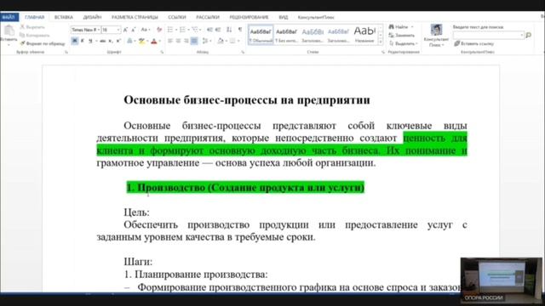Click Cut (Вырезать) in clipboard group

click(x=32, y=27)
